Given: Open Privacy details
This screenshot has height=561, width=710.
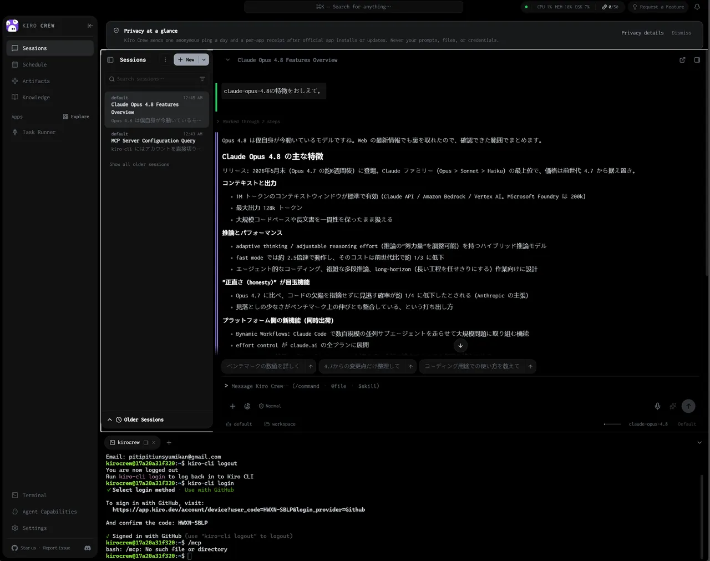Looking at the screenshot, I should [642, 33].
